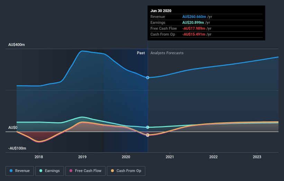Click the orange Cash From Op data point

click(x=148, y=135)
